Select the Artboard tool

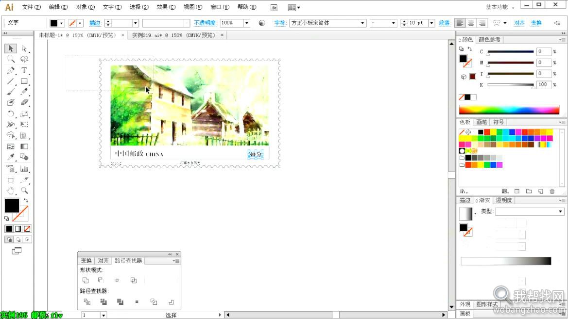tap(11, 180)
